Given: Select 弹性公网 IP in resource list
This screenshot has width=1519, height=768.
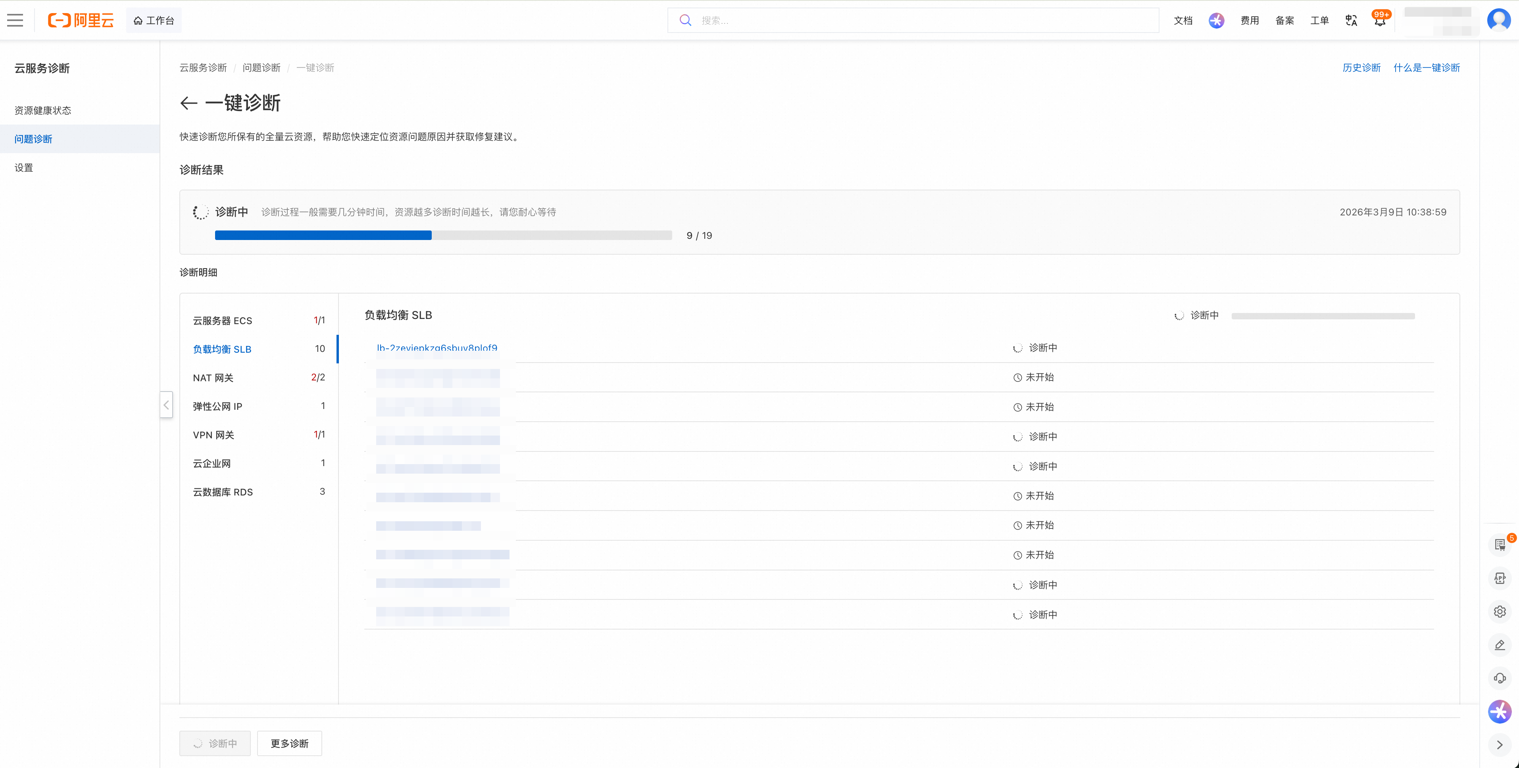Looking at the screenshot, I should (x=259, y=406).
